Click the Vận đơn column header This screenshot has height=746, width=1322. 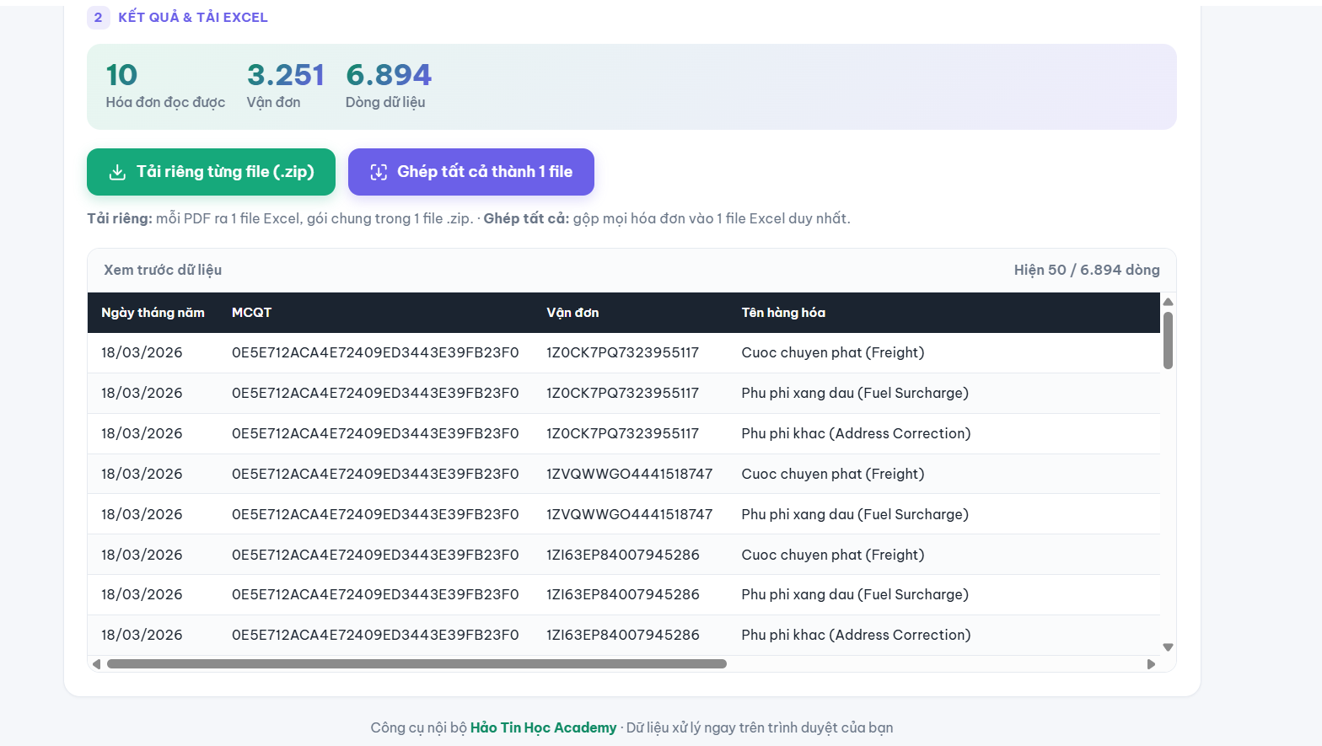coord(572,313)
